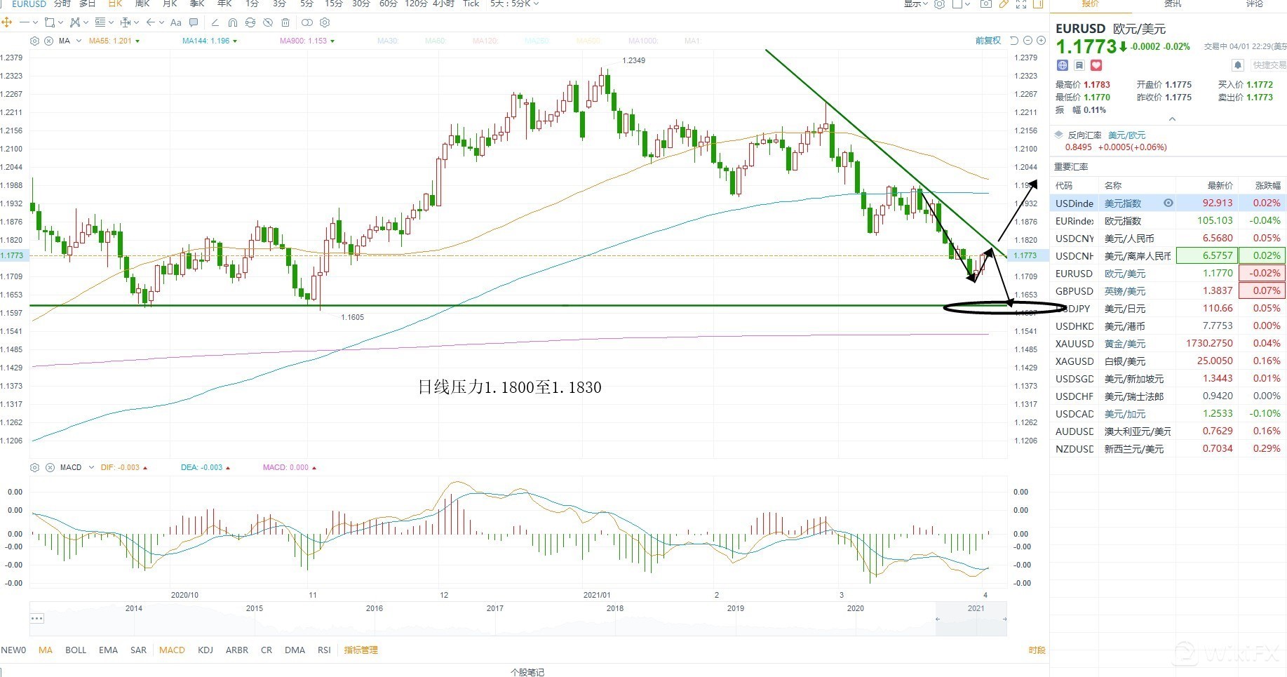Open the 美元指数 link in the list
This screenshot has width=1287, height=677.
pyautogui.click(x=1123, y=203)
